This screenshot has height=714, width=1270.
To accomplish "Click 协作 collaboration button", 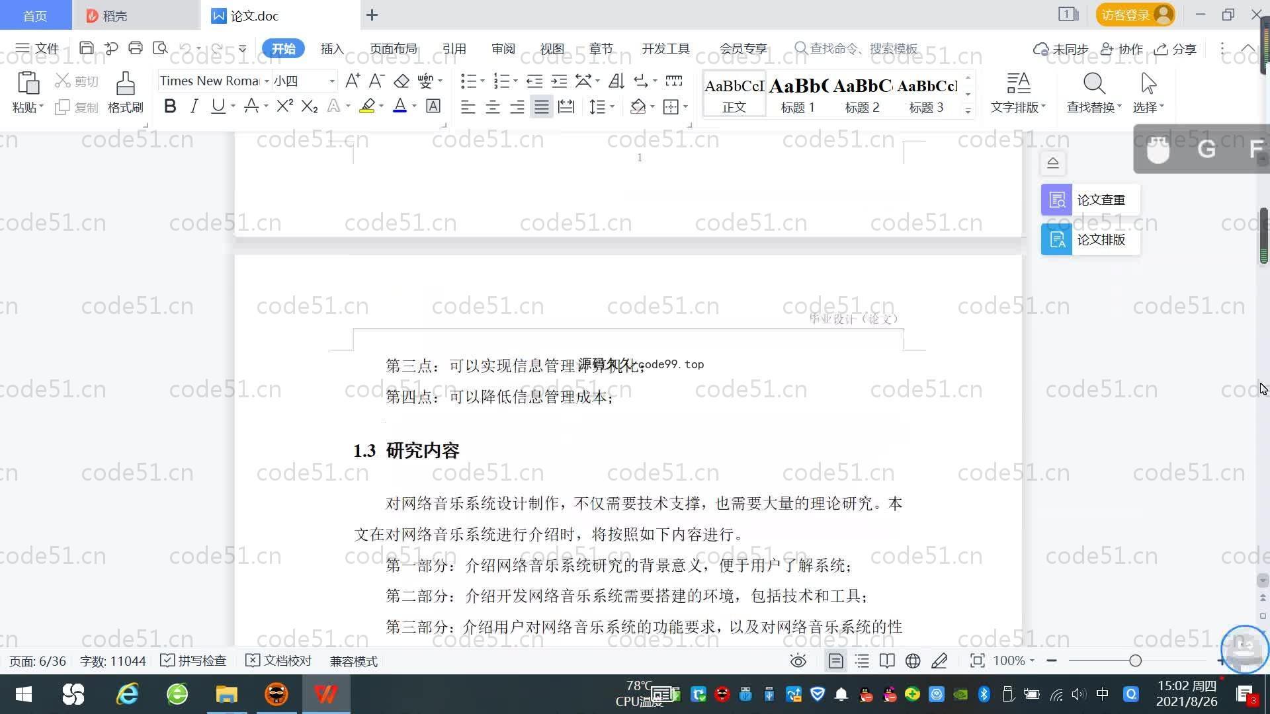I will 1122,49.
